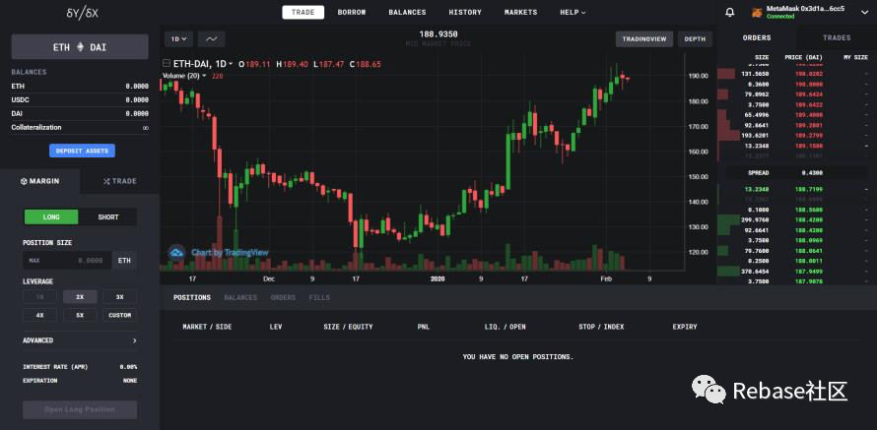The width and height of the screenshot is (877, 430).
Task: Open the BALANCES page in top nav
Action: [407, 12]
